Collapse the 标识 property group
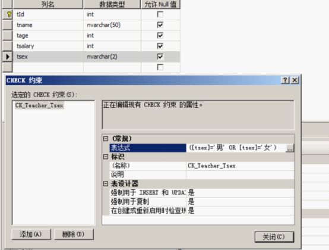 (x=106, y=157)
